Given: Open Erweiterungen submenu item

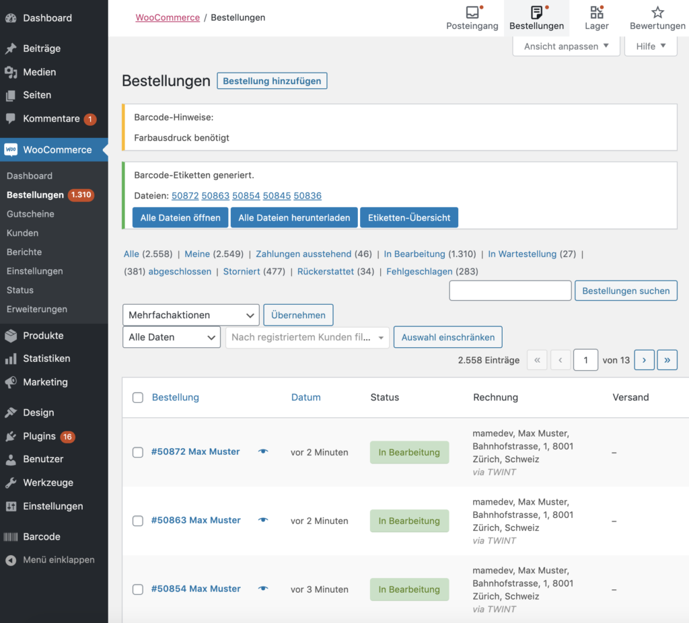Looking at the screenshot, I should coord(37,309).
